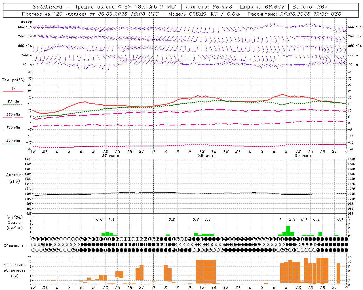Click the 28 июня date label

[x=207, y=156]
